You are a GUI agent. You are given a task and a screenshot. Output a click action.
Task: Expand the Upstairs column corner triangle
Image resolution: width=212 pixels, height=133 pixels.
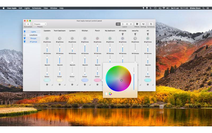pos(52,85)
